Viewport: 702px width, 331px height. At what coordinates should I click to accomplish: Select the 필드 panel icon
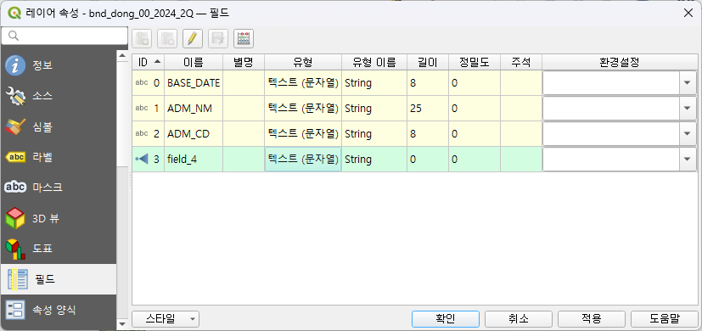coord(19,279)
